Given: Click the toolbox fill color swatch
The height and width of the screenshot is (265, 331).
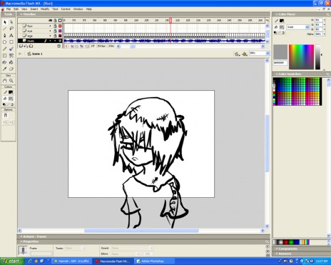Looking at the screenshot, I should pyautogui.click(x=11, y=99).
